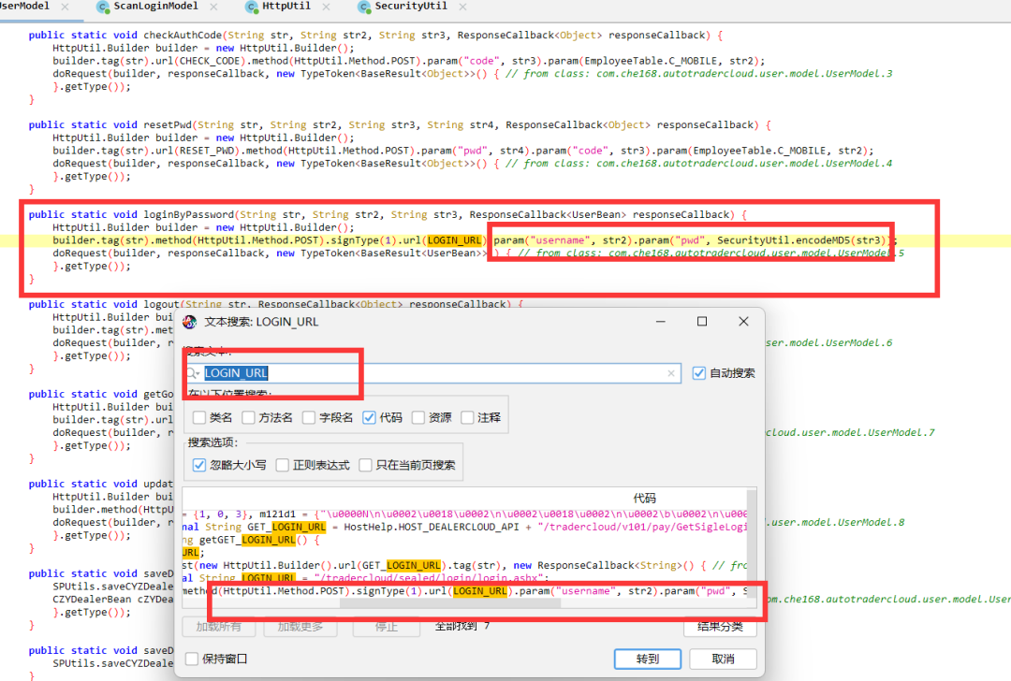
Task: Tick the 保持窗口 checkbox
Action: (192, 659)
